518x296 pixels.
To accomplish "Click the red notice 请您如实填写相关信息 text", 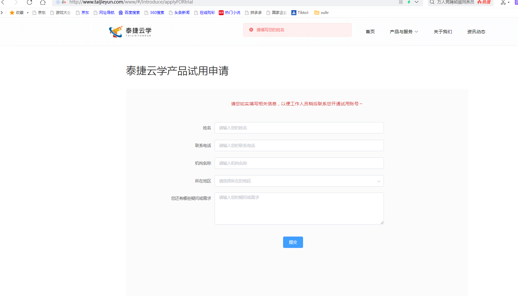I will click(x=297, y=104).
